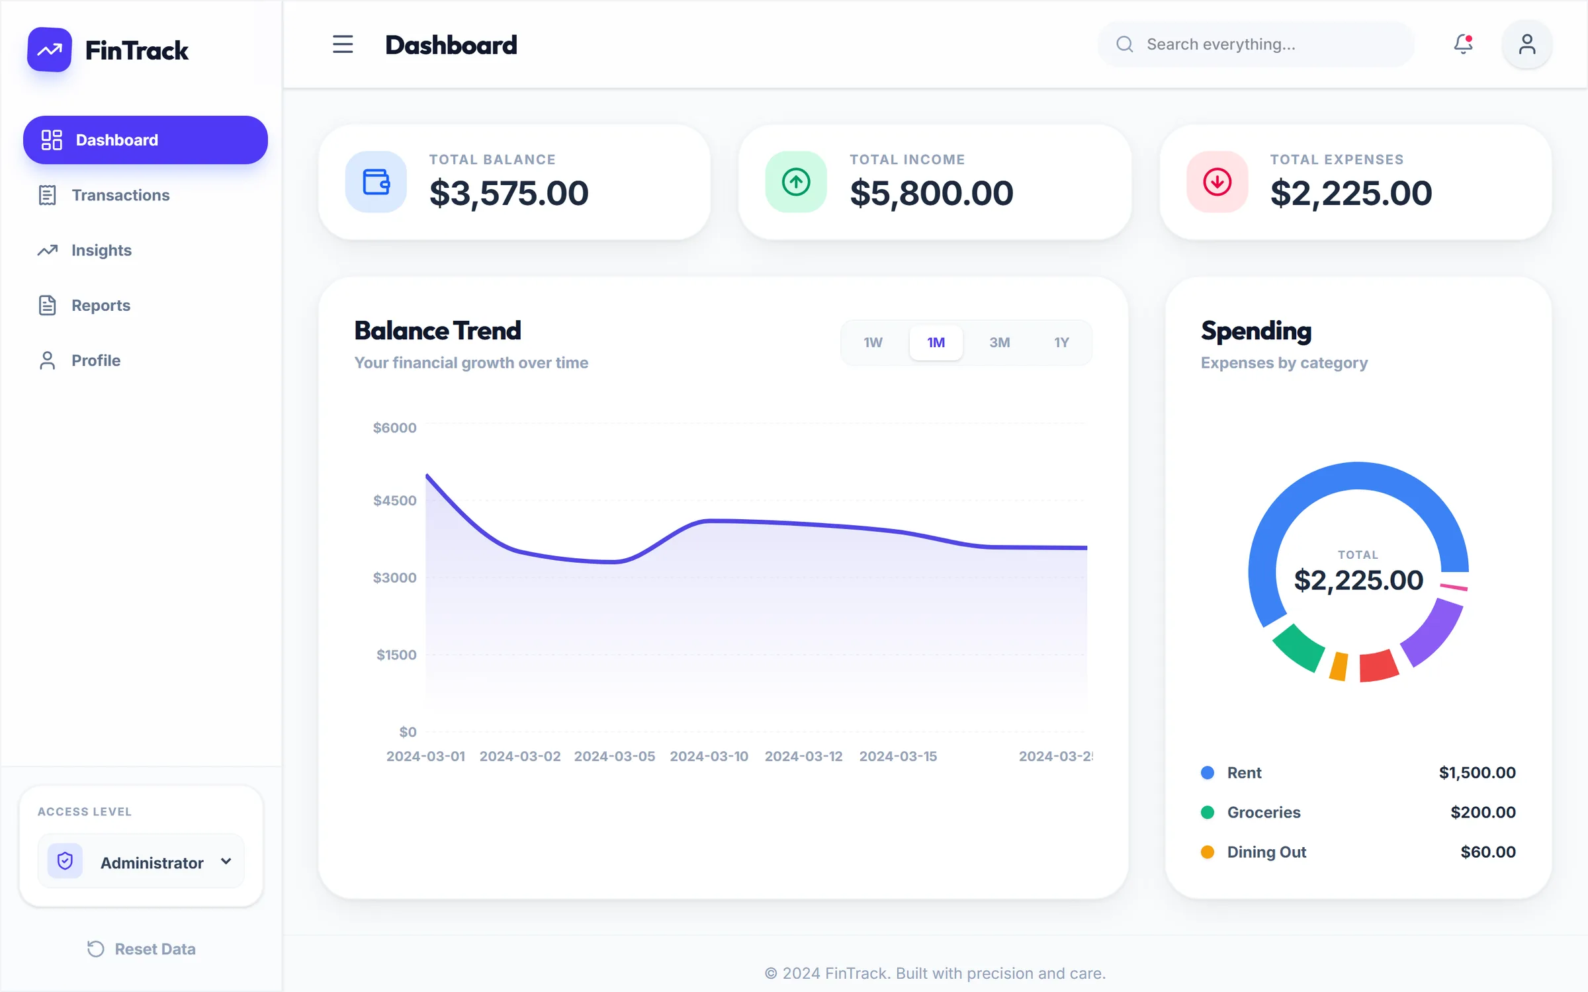Click the Transactions receipt icon
Viewport: 1588px width, 992px height.
47,195
